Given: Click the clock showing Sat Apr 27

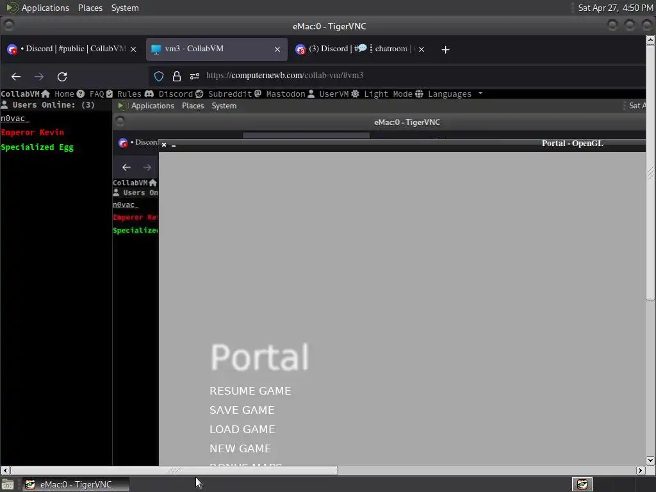Looking at the screenshot, I should pos(615,8).
